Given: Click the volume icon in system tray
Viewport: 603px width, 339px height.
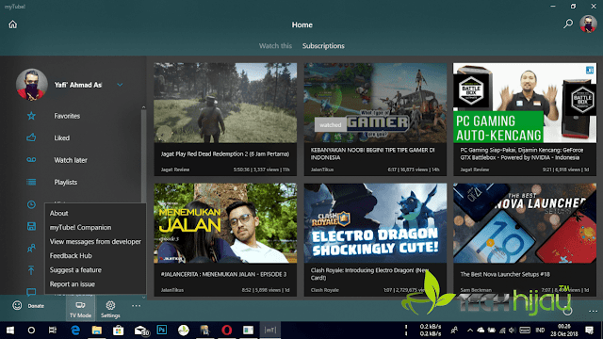Looking at the screenshot, I should (x=513, y=331).
